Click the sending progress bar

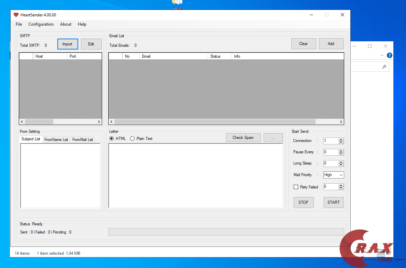coord(226,232)
